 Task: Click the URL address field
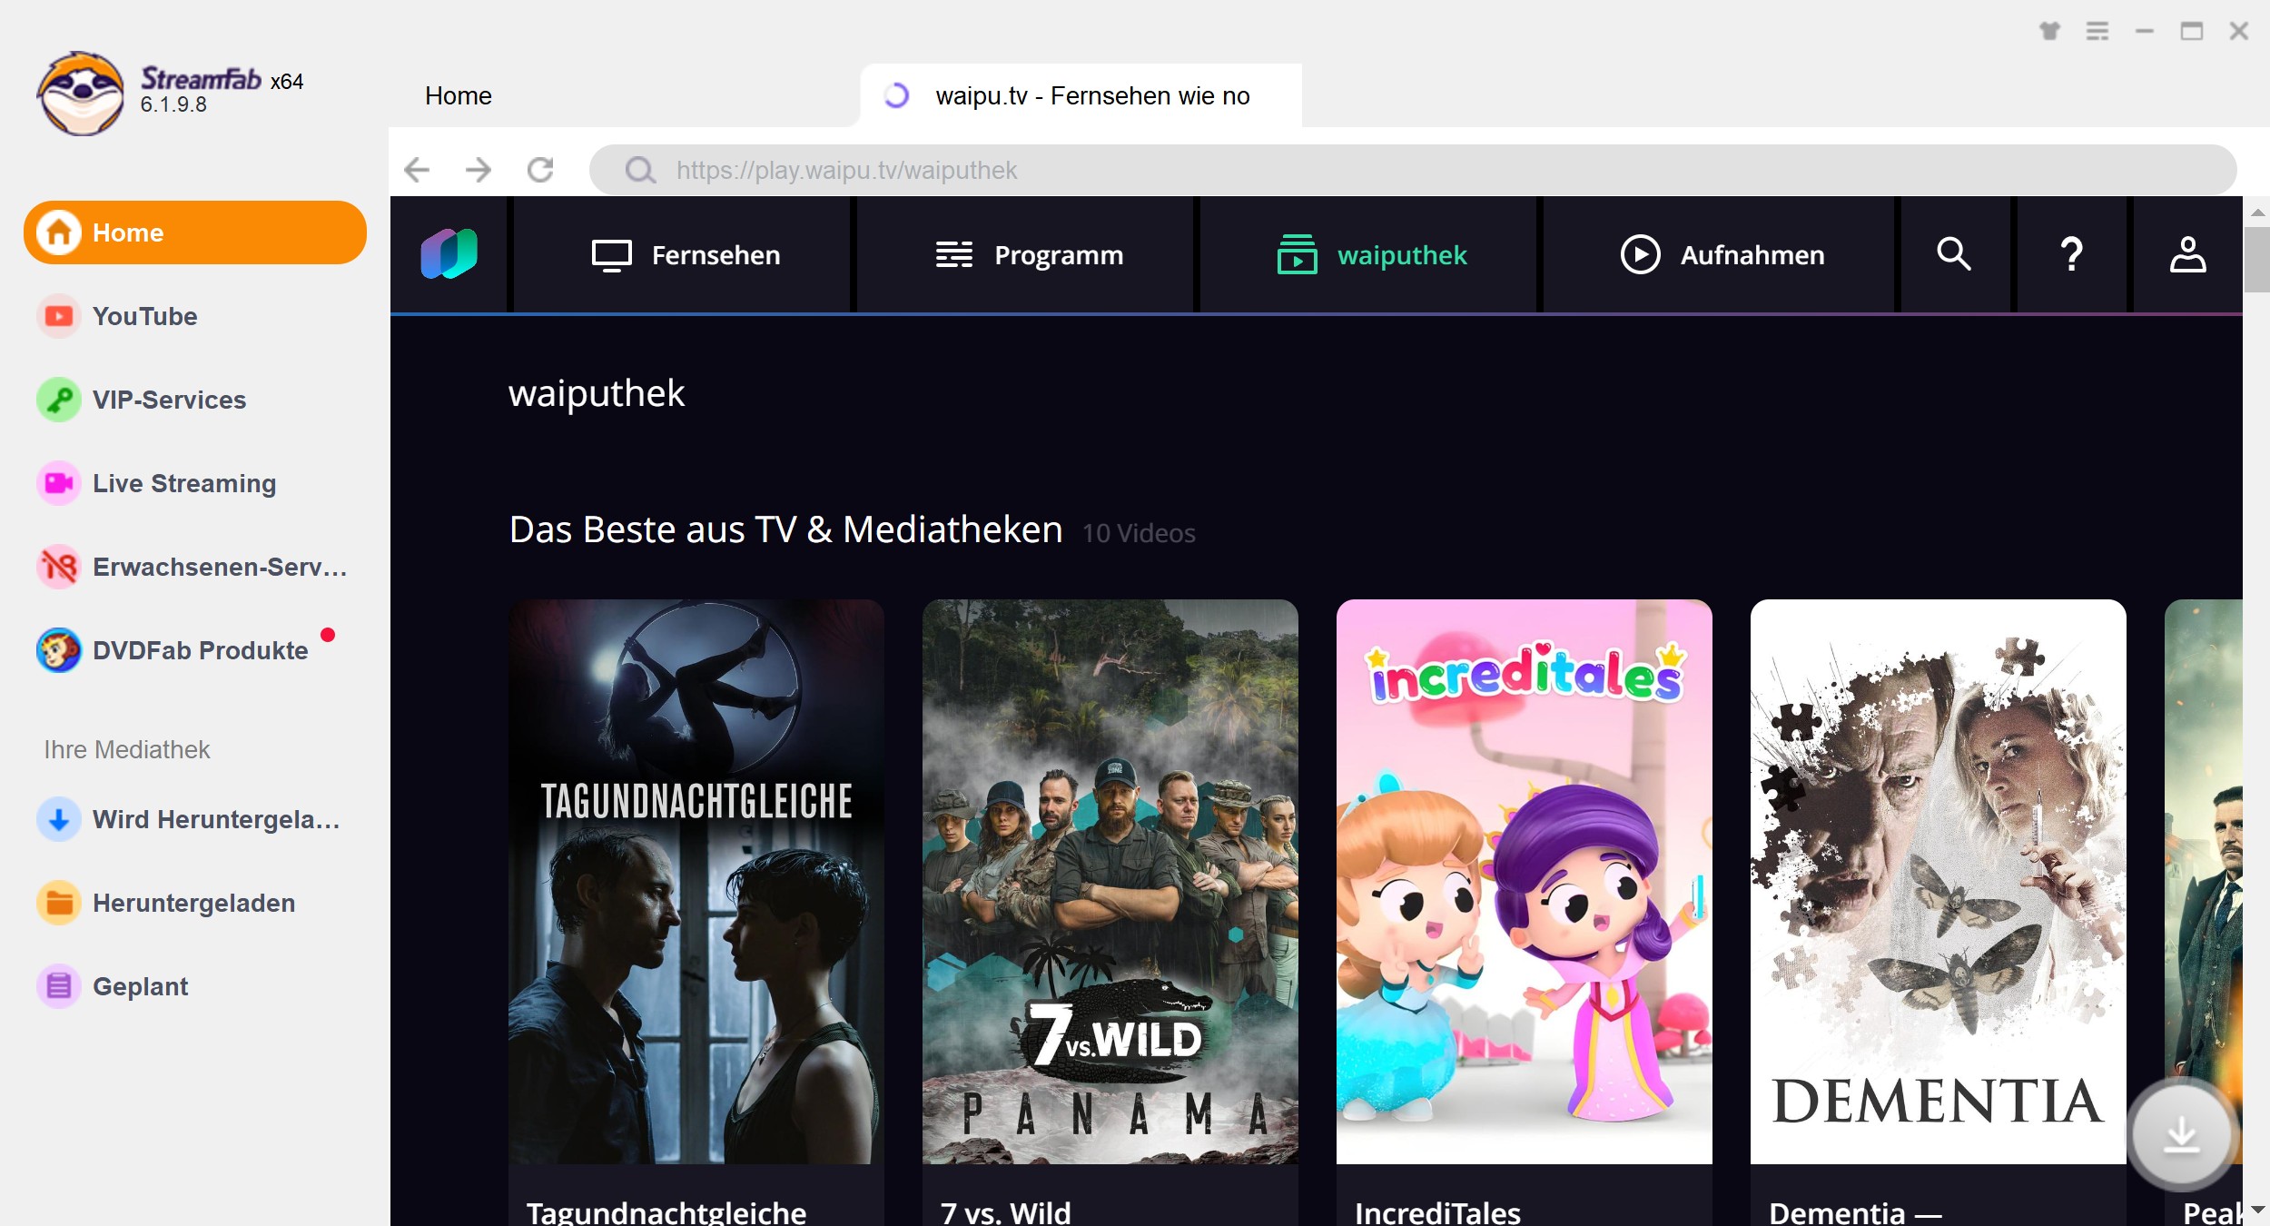1413,170
